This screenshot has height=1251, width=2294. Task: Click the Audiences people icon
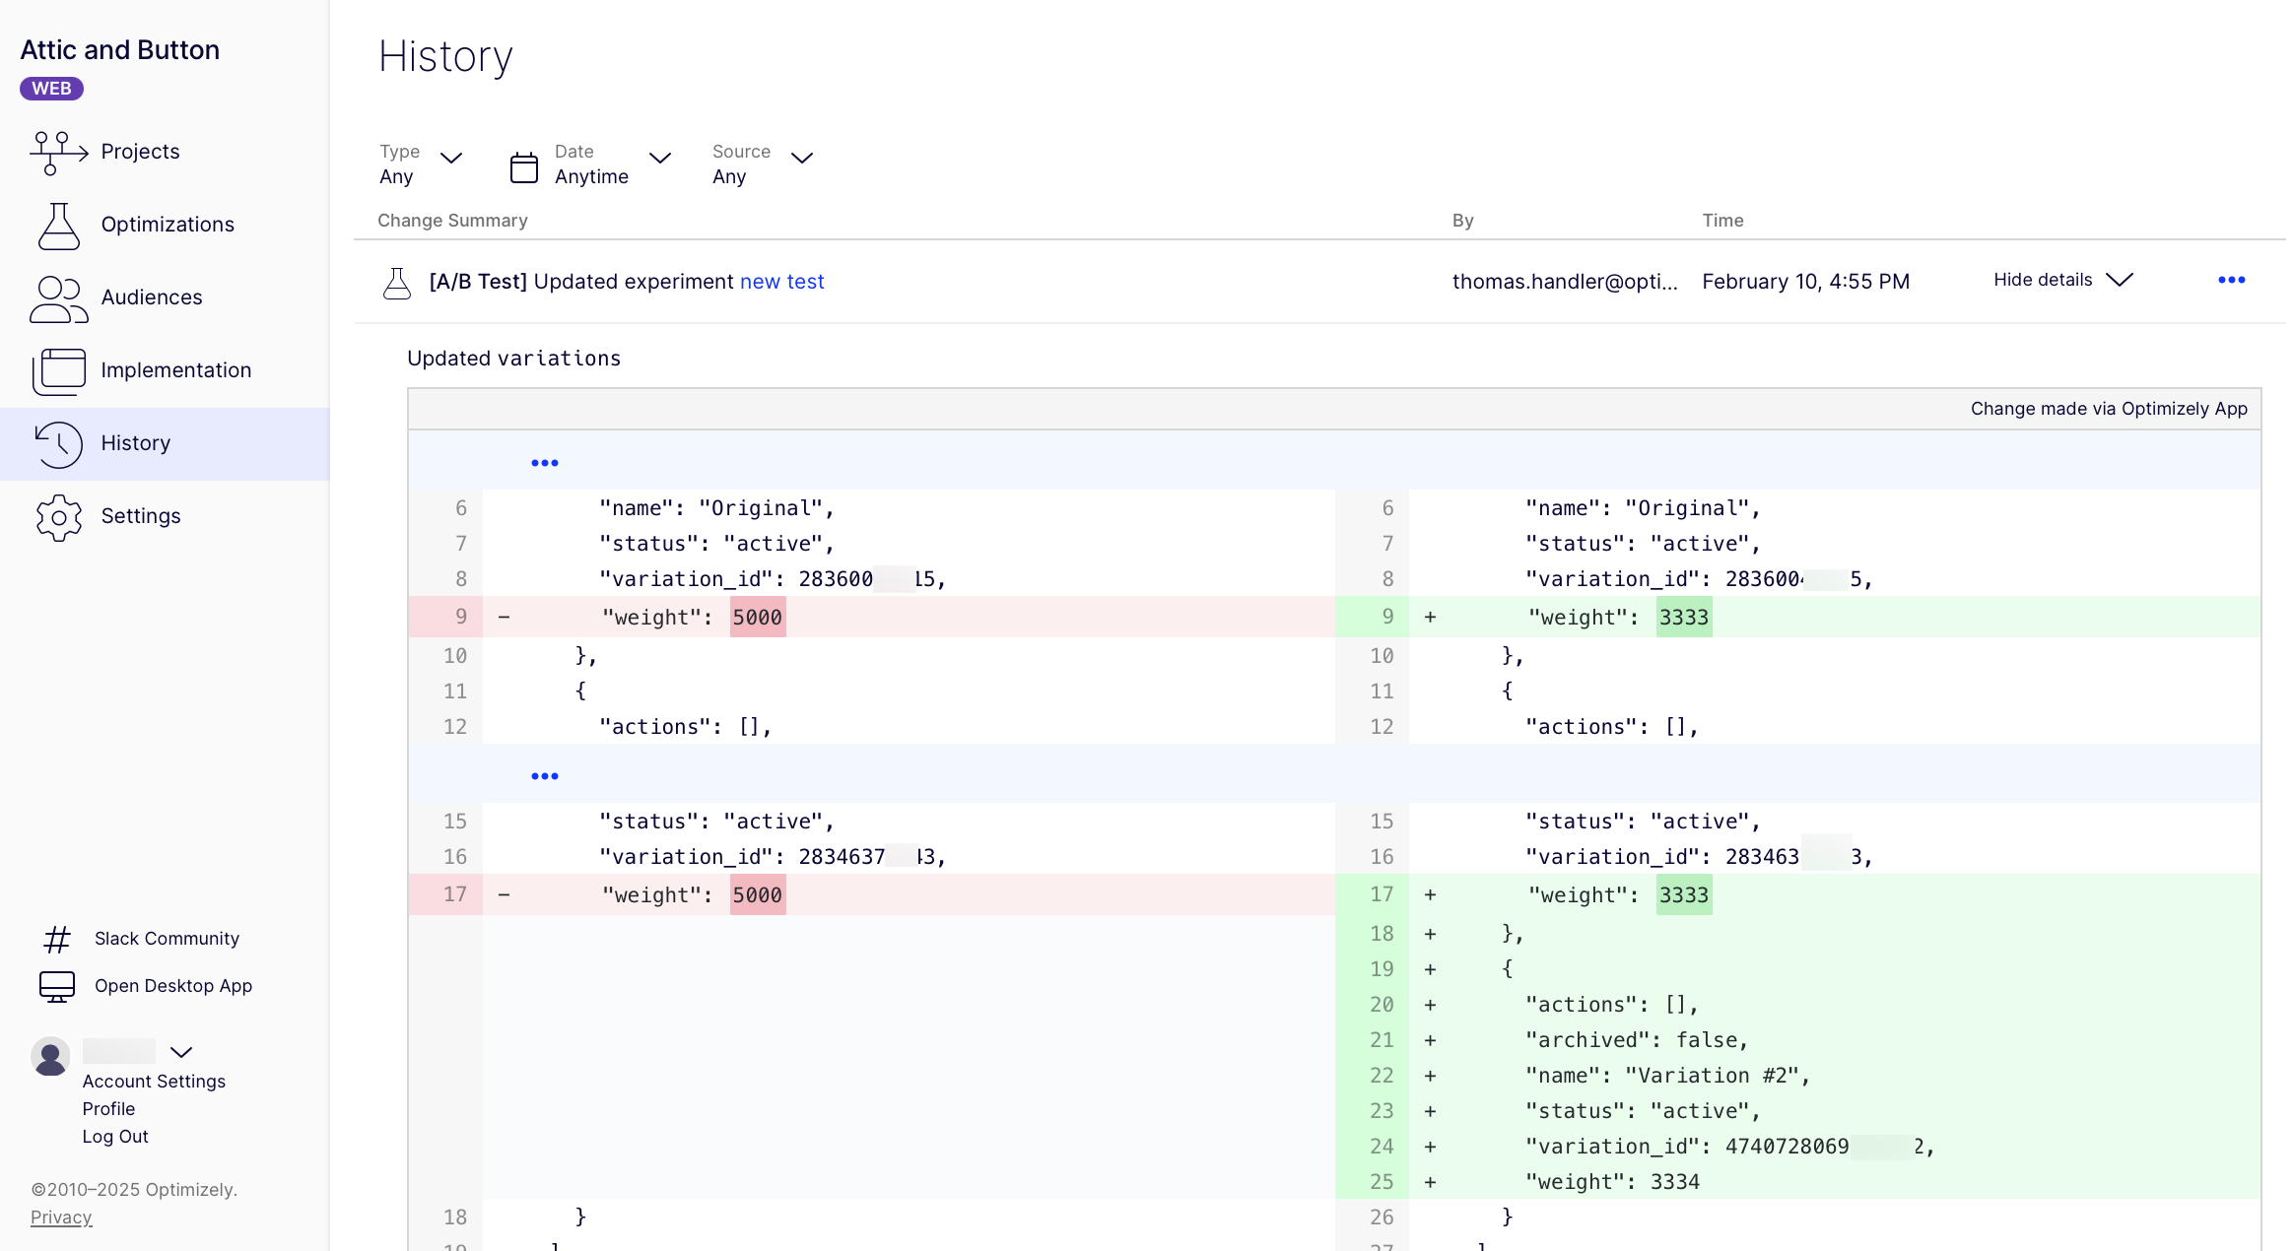pyautogui.click(x=58, y=298)
